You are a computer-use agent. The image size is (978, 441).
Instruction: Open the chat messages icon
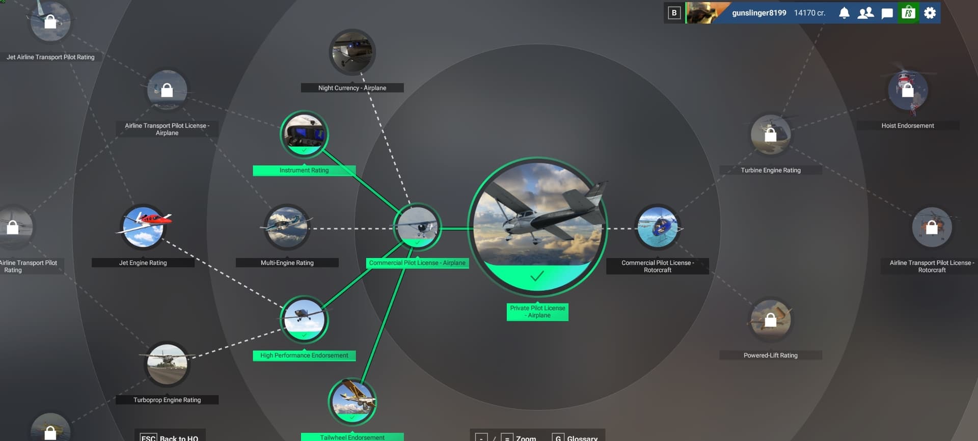887,13
